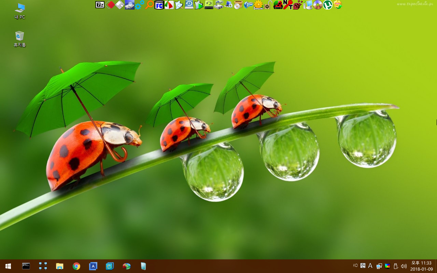
Task: Open the volume speaker tray control
Action: (x=404, y=266)
